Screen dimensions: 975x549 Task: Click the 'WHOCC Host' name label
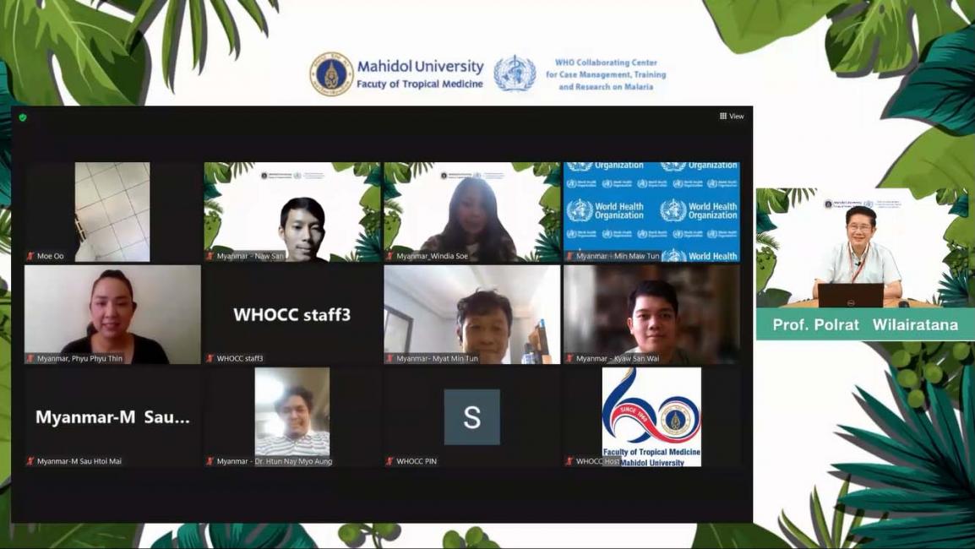(x=597, y=461)
